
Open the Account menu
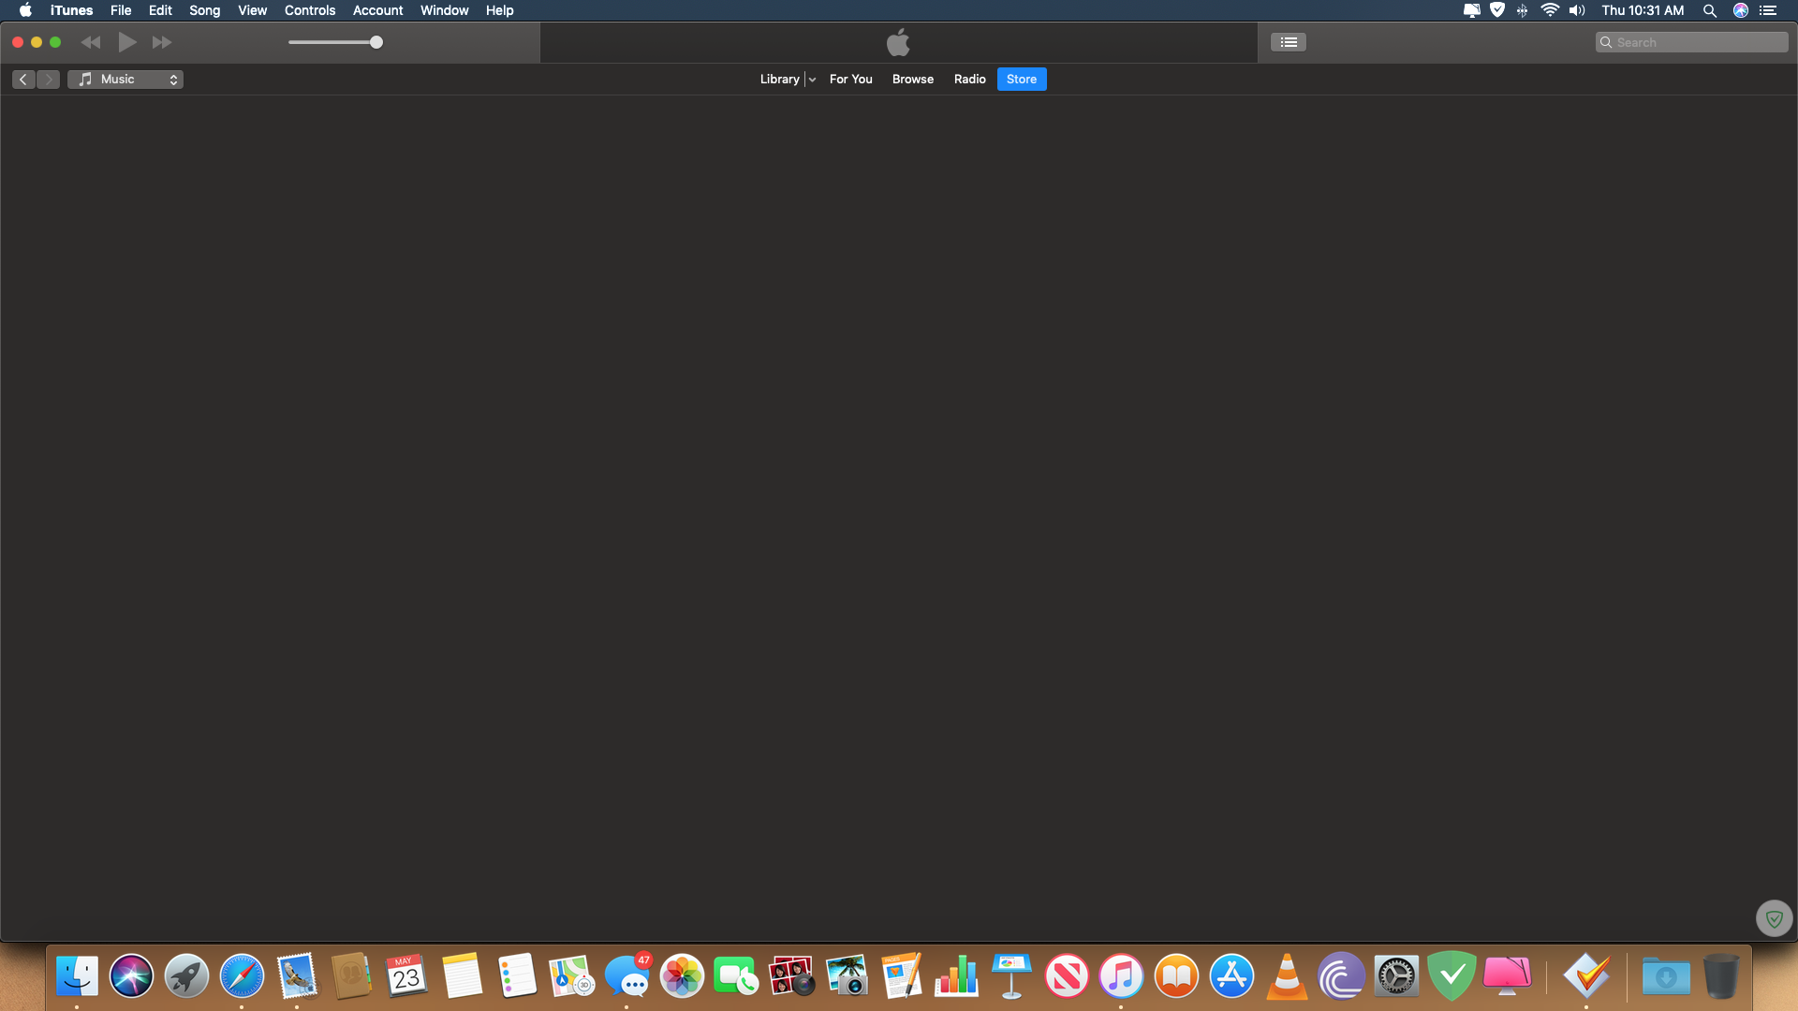pos(377,10)
